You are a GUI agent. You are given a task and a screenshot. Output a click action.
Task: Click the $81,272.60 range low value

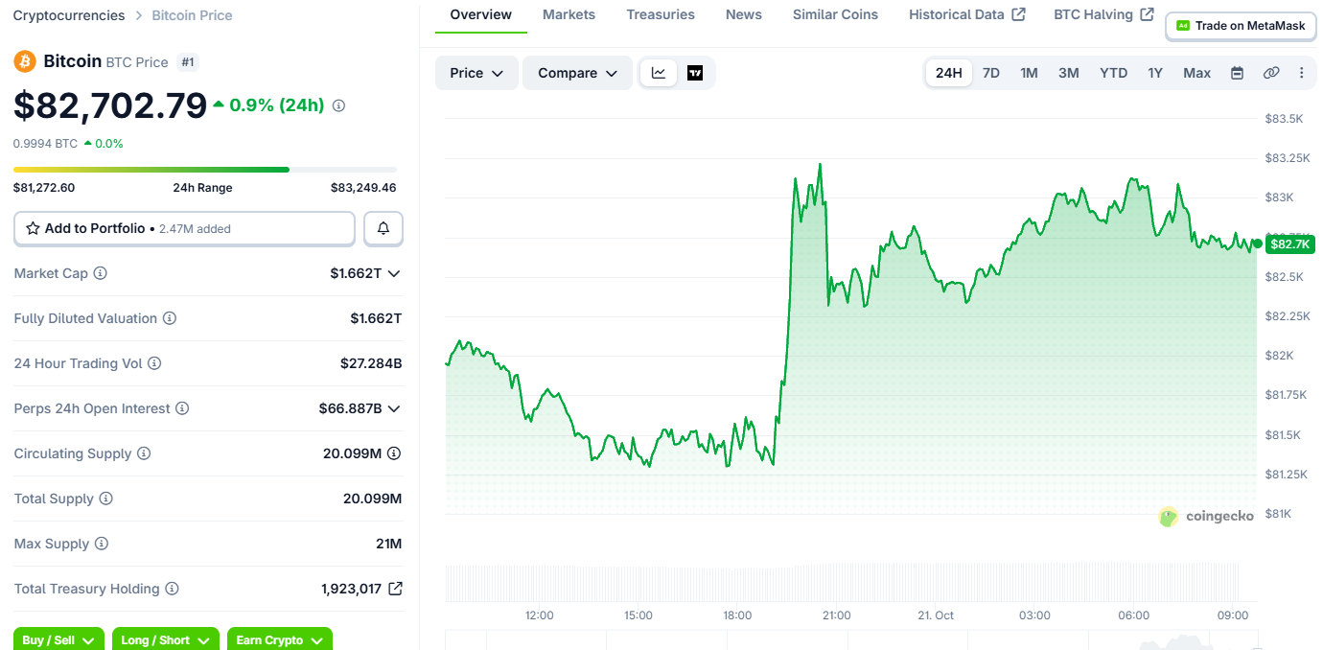44,188
